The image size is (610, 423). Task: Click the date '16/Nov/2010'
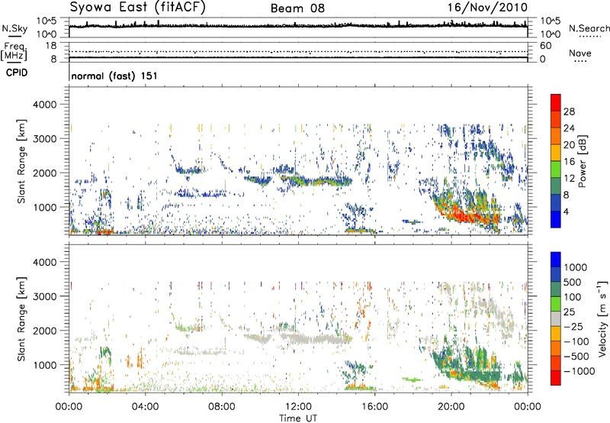tap(487, 8)
